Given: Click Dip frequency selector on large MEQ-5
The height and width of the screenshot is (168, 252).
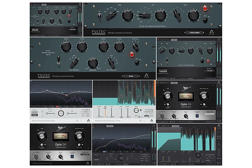Looking at the screenshot, I should click(144, 16).
